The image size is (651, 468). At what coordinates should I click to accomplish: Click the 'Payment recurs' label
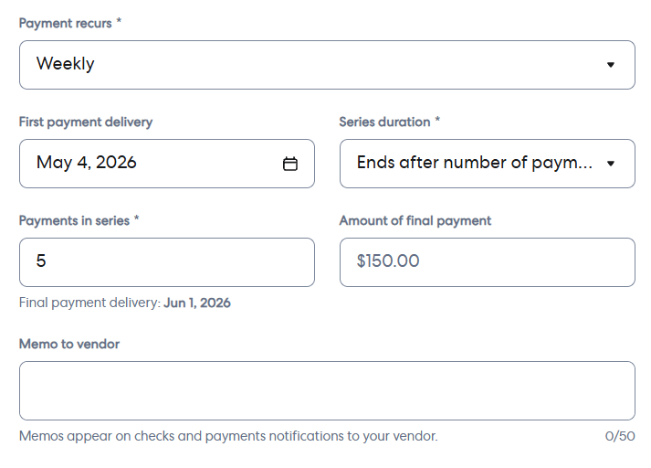click(65, 23)
